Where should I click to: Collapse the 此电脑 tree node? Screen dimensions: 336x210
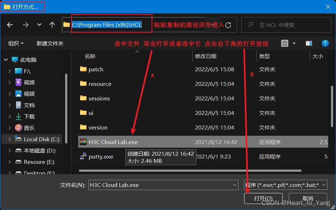pos(6,60)
